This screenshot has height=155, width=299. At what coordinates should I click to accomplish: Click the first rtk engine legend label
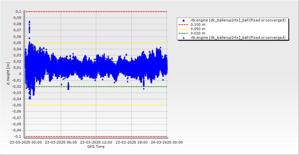[238, 20]
